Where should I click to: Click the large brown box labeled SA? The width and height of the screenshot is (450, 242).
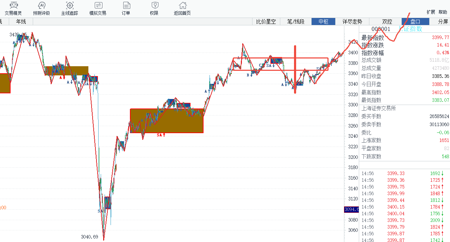point(167,121)
